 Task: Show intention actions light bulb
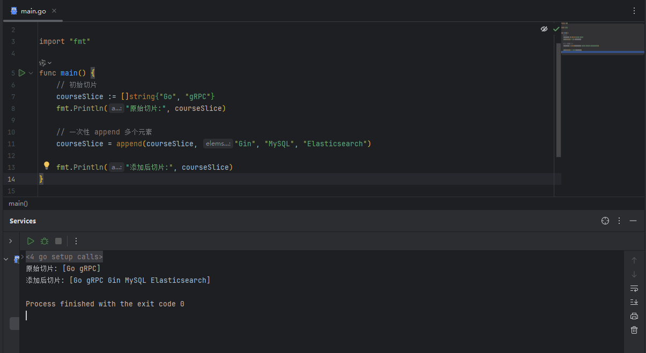tap(47, 166)
